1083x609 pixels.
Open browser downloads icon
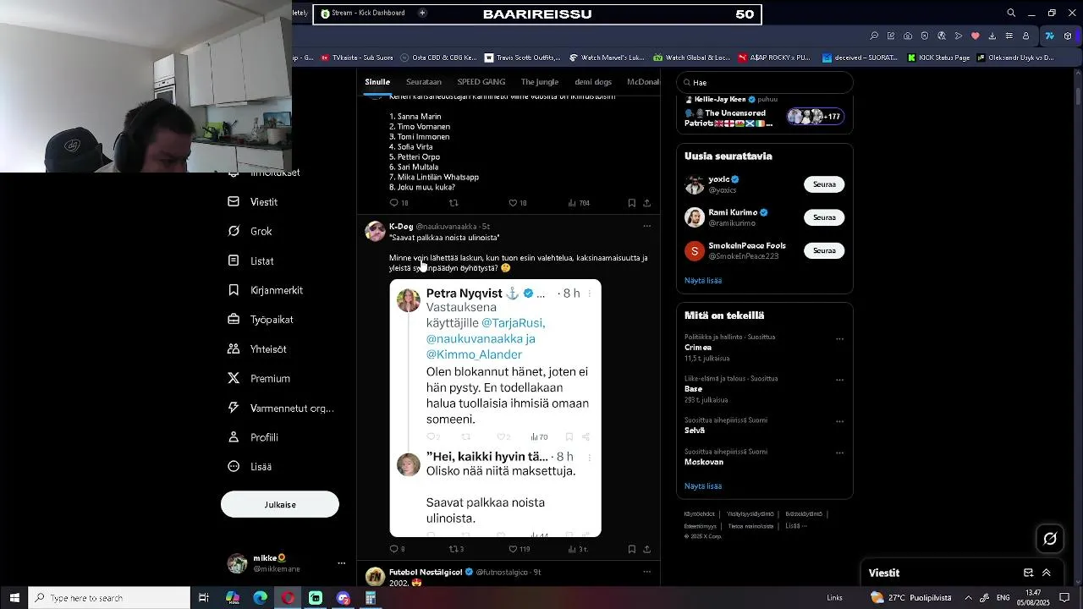point(992,36)
